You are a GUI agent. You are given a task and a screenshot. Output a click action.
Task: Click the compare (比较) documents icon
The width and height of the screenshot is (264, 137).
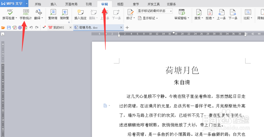tap(248, 12)
